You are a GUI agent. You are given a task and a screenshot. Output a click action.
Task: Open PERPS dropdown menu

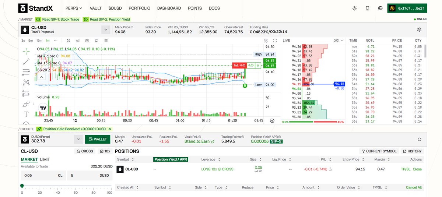coord(74,8)
